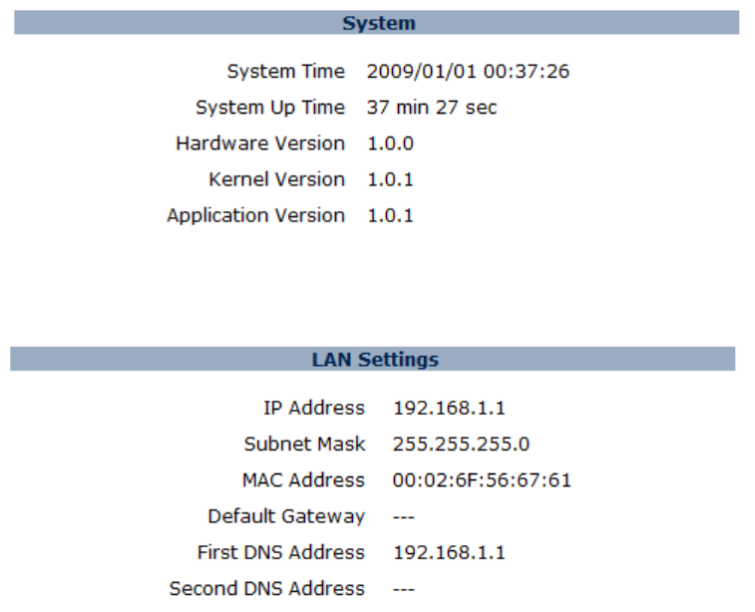Click the Application Version value 1.0.1
Screen dimensions: 755x612
(390, 215)
